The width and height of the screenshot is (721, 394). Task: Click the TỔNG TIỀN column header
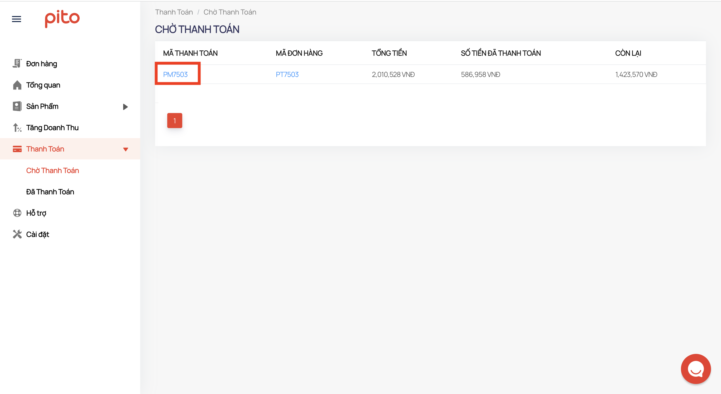389,53
